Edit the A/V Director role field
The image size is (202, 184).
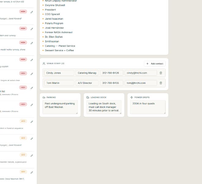pyautogui.click(x=87, y=83)
